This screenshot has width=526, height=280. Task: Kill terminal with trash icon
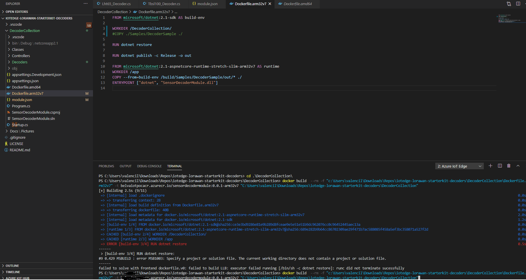click(509, 166)
